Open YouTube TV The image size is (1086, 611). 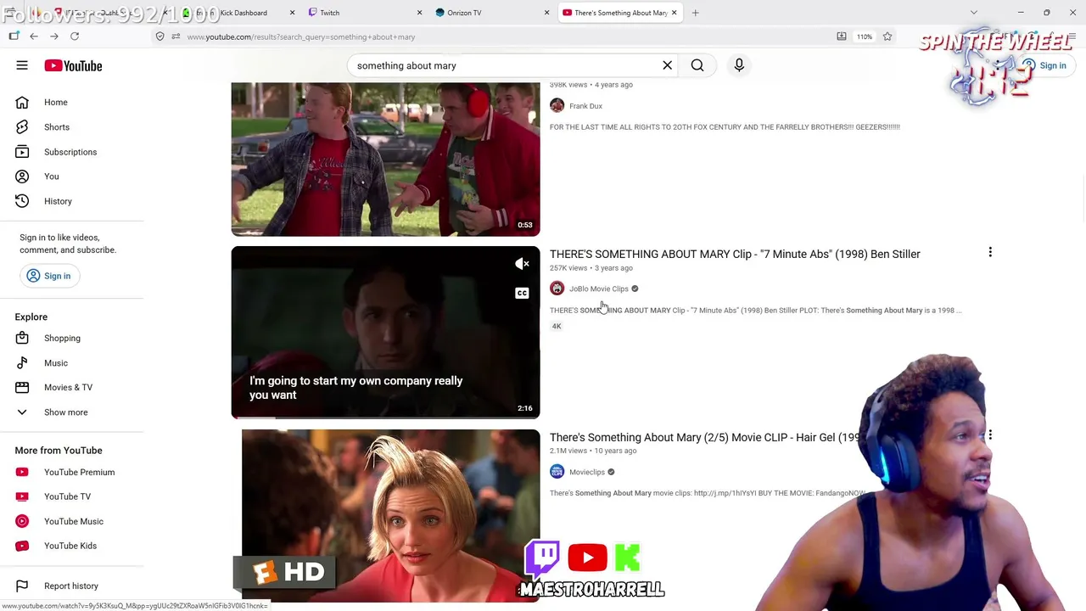coord(72,496)
